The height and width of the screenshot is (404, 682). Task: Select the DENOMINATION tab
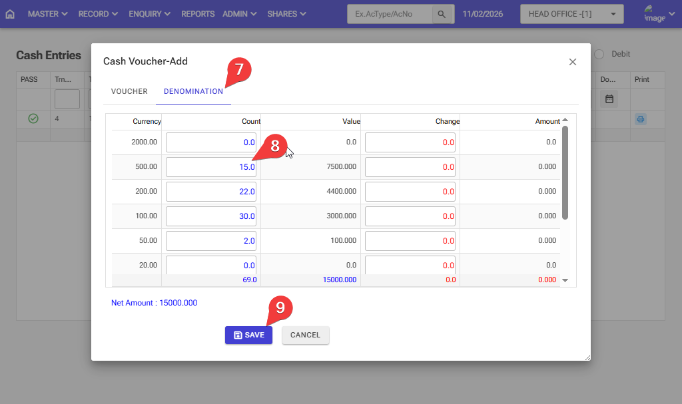coord(193,92)
